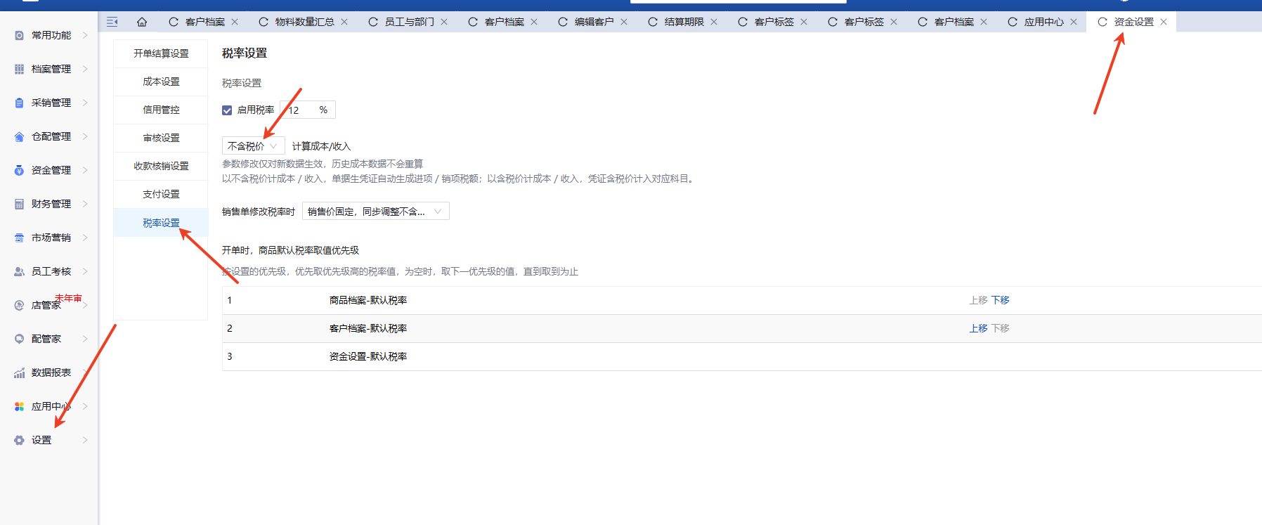Uncheck the 启用税率 checkbox
The height and width of the screenshot is (525, 1262).
(227, 110)
